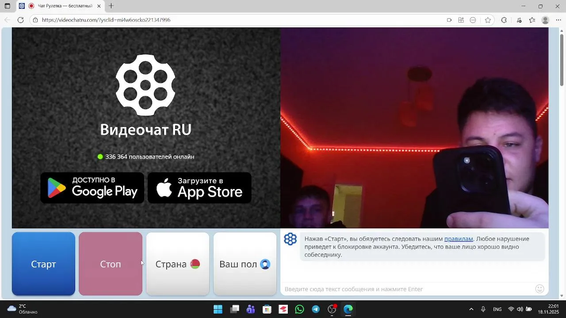
Task: Go back with the browser arrow
Action: (x=7, y=20)
